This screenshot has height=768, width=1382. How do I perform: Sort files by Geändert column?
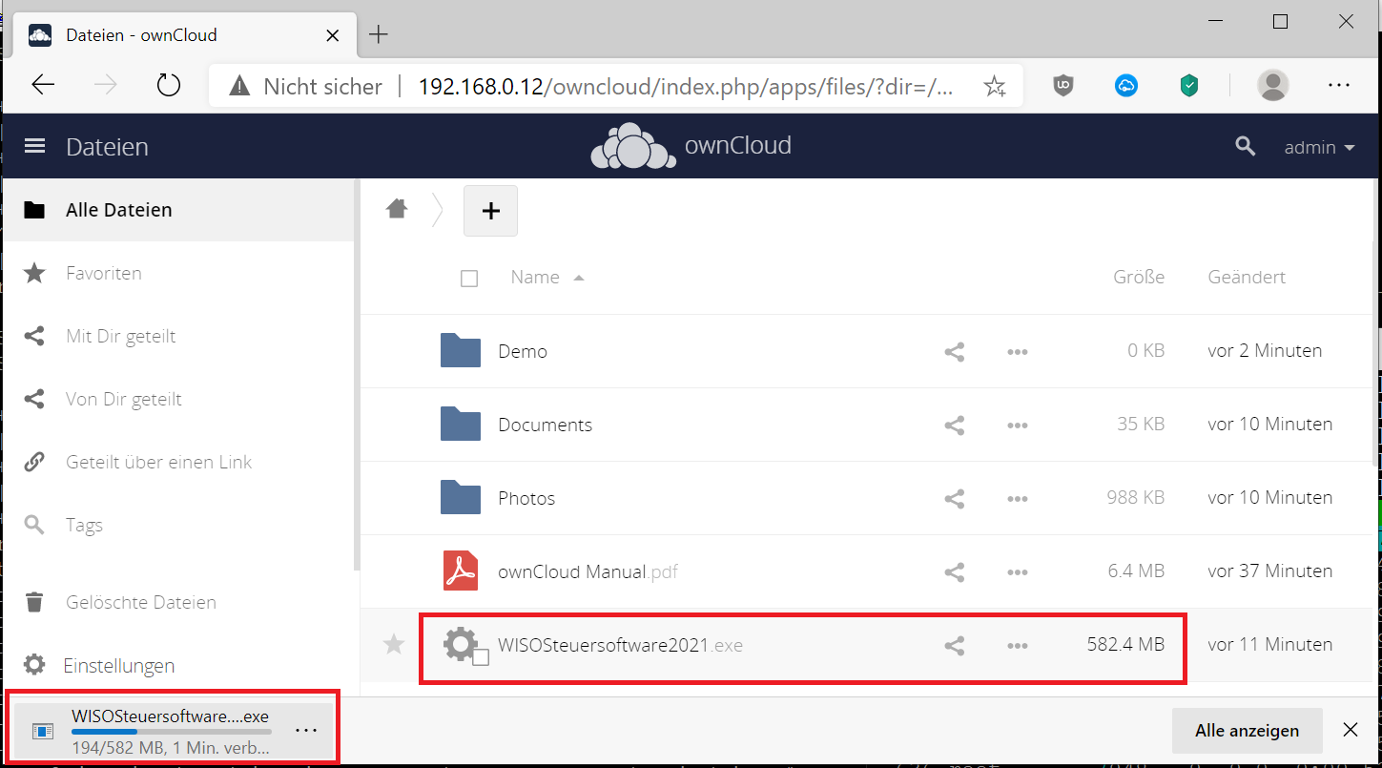[1247, 278]
